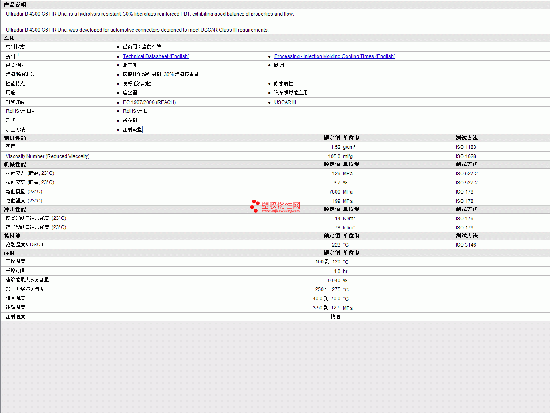
Task: Click the 汽车领域的应用 use entry
Action: [292, 93]
